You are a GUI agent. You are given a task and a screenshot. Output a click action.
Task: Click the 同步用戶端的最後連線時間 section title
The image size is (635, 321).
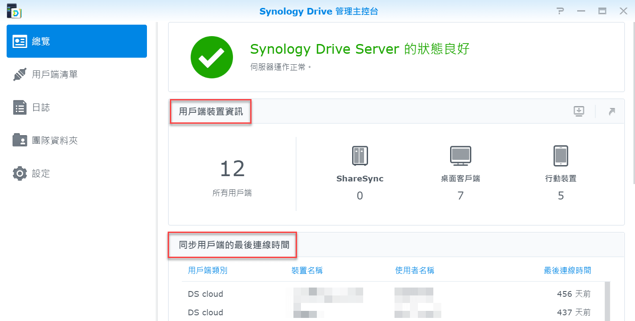234,245
